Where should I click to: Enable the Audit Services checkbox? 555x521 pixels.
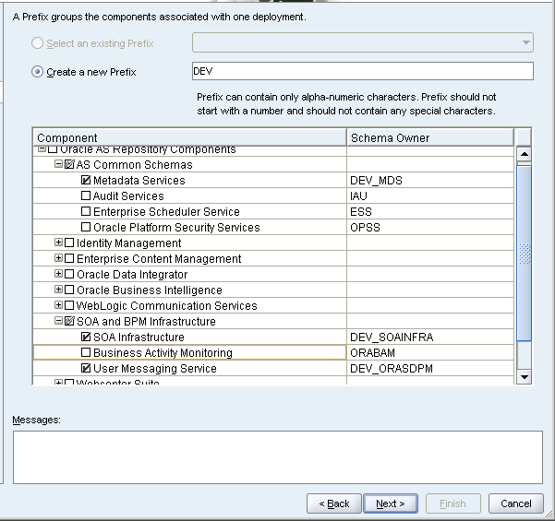coord(86,196)
